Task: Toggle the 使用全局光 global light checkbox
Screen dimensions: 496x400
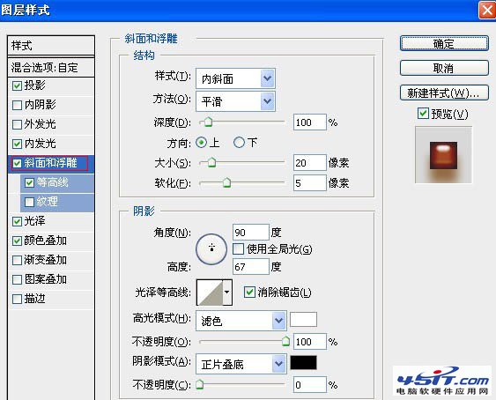Action: pos(238,249)
